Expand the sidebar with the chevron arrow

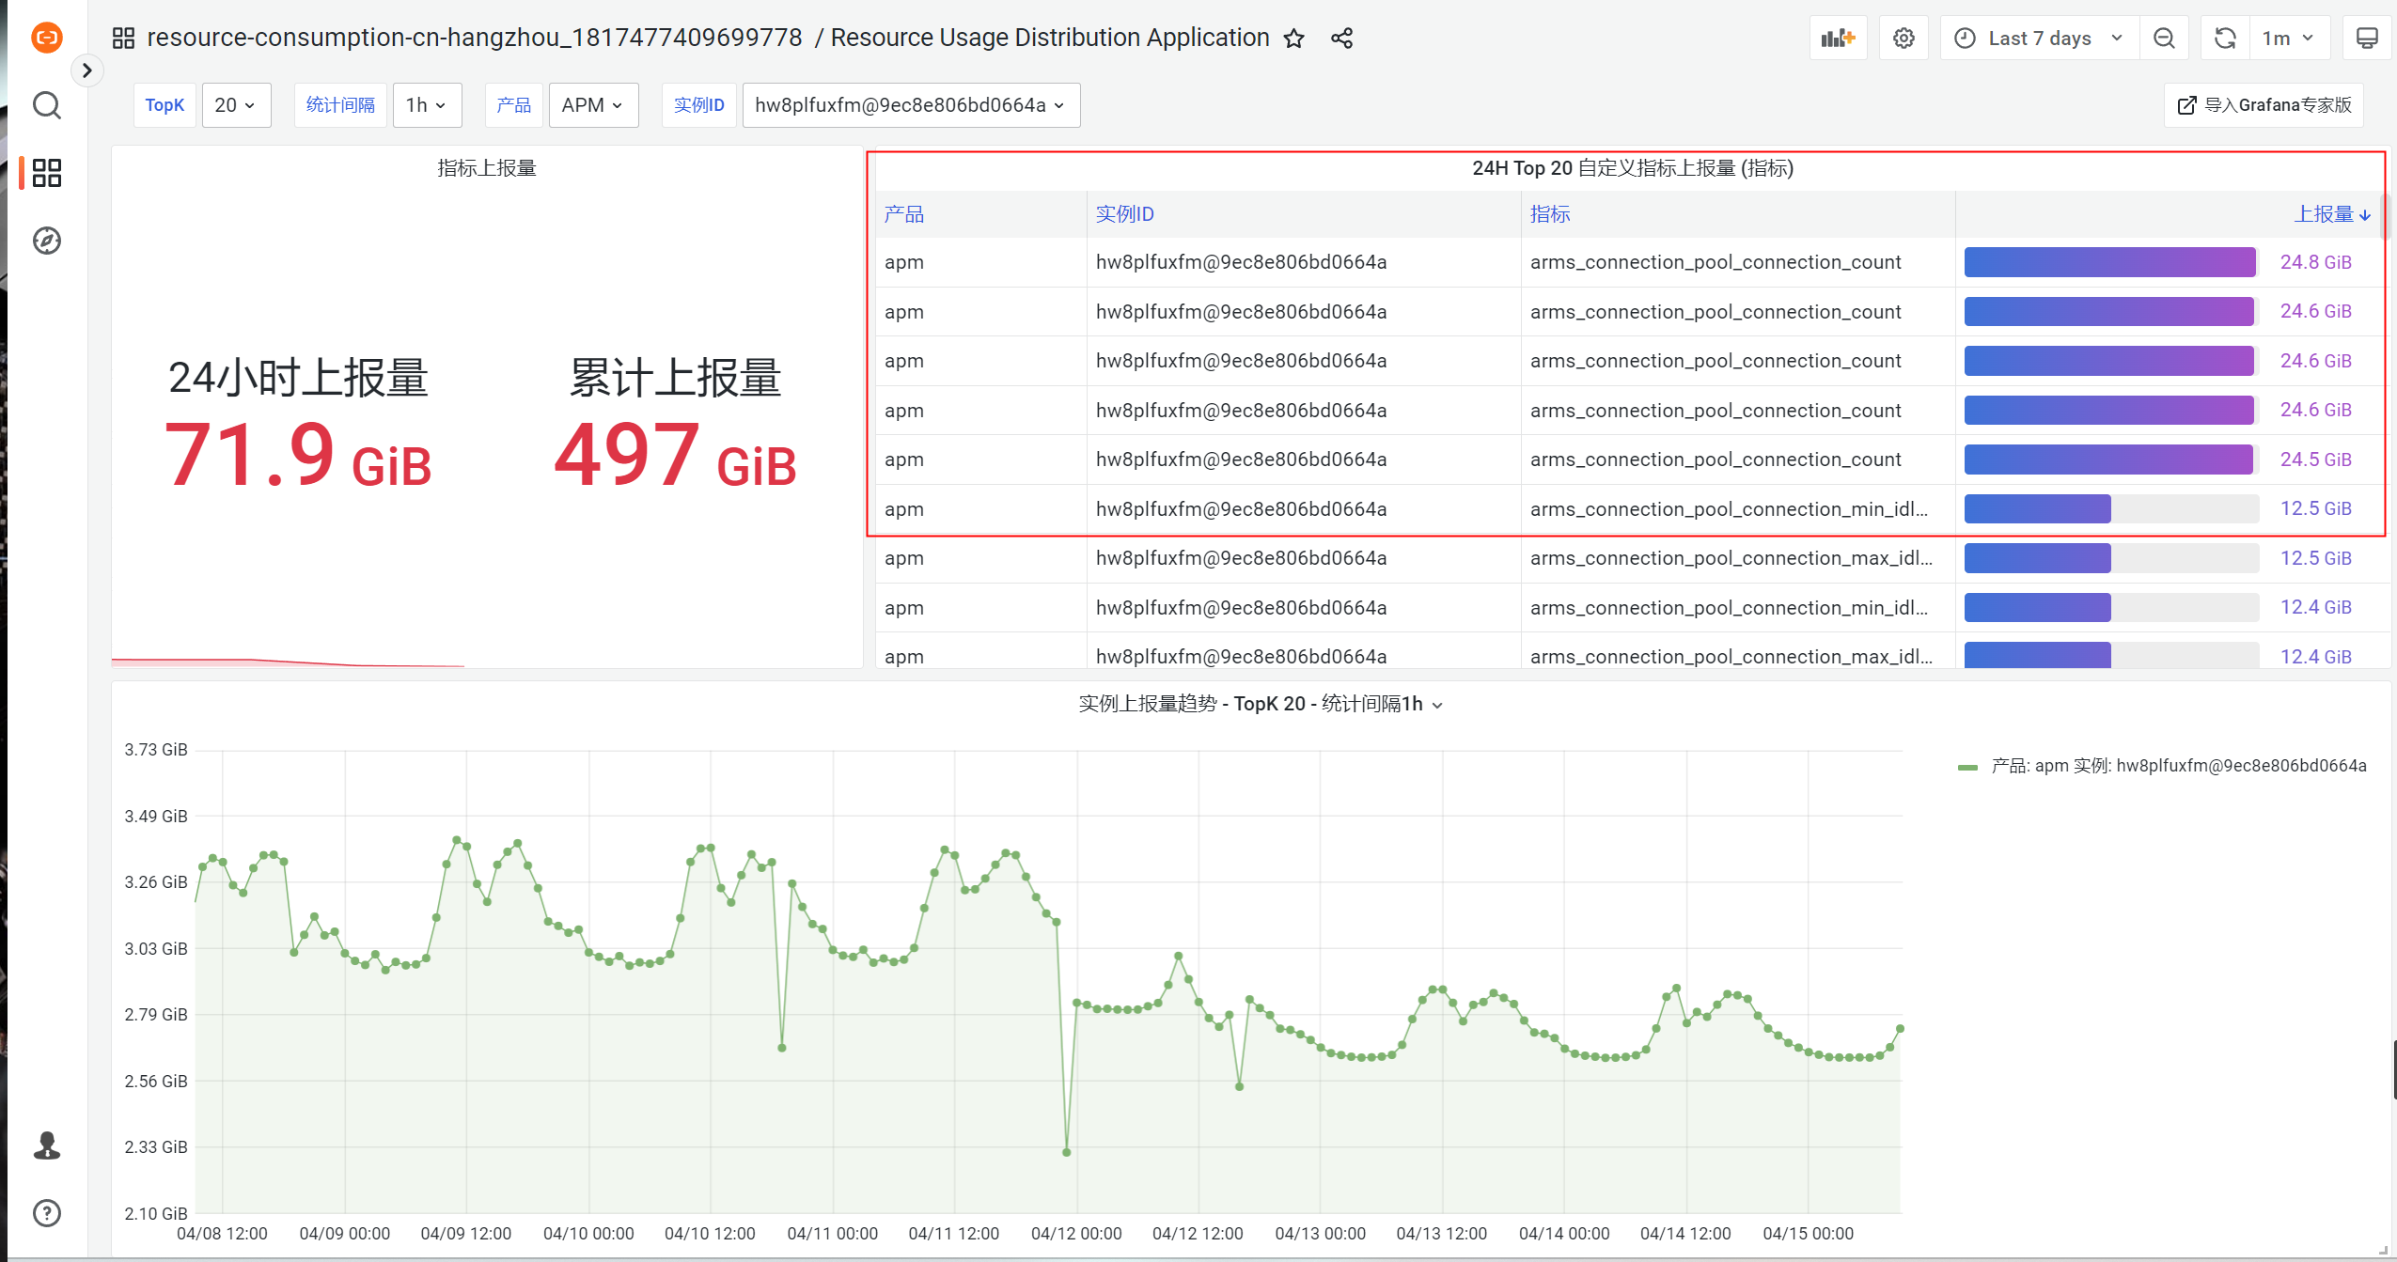[87, 70]
